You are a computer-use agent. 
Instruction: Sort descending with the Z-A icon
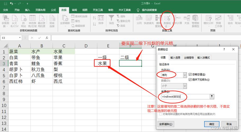click(x=94, y=24)
